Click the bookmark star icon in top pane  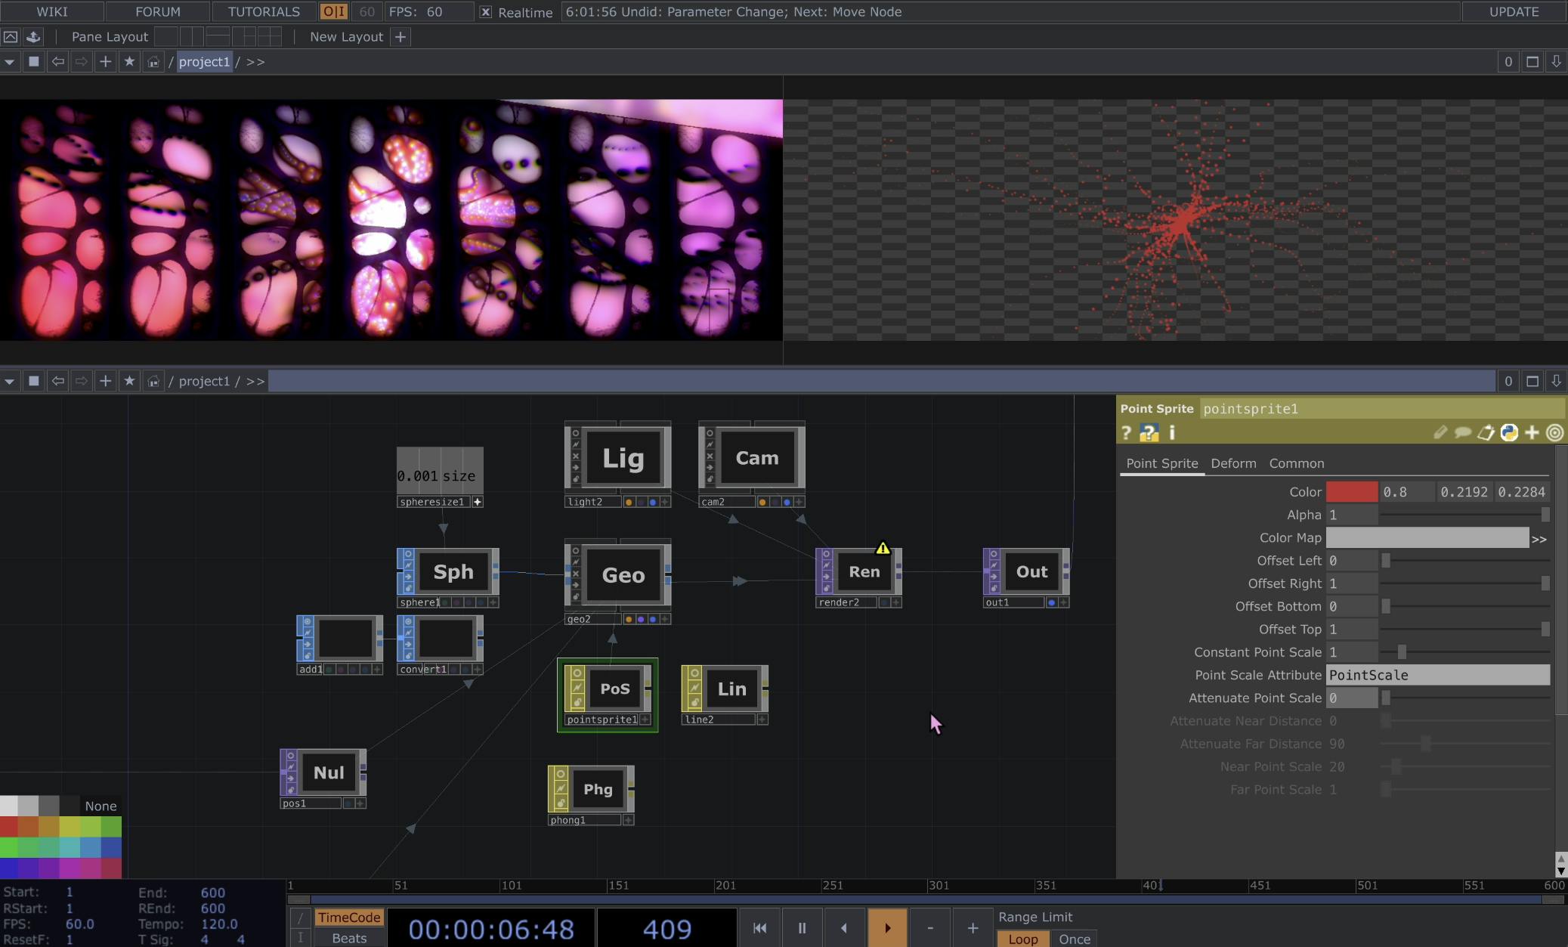coord(129,61)
